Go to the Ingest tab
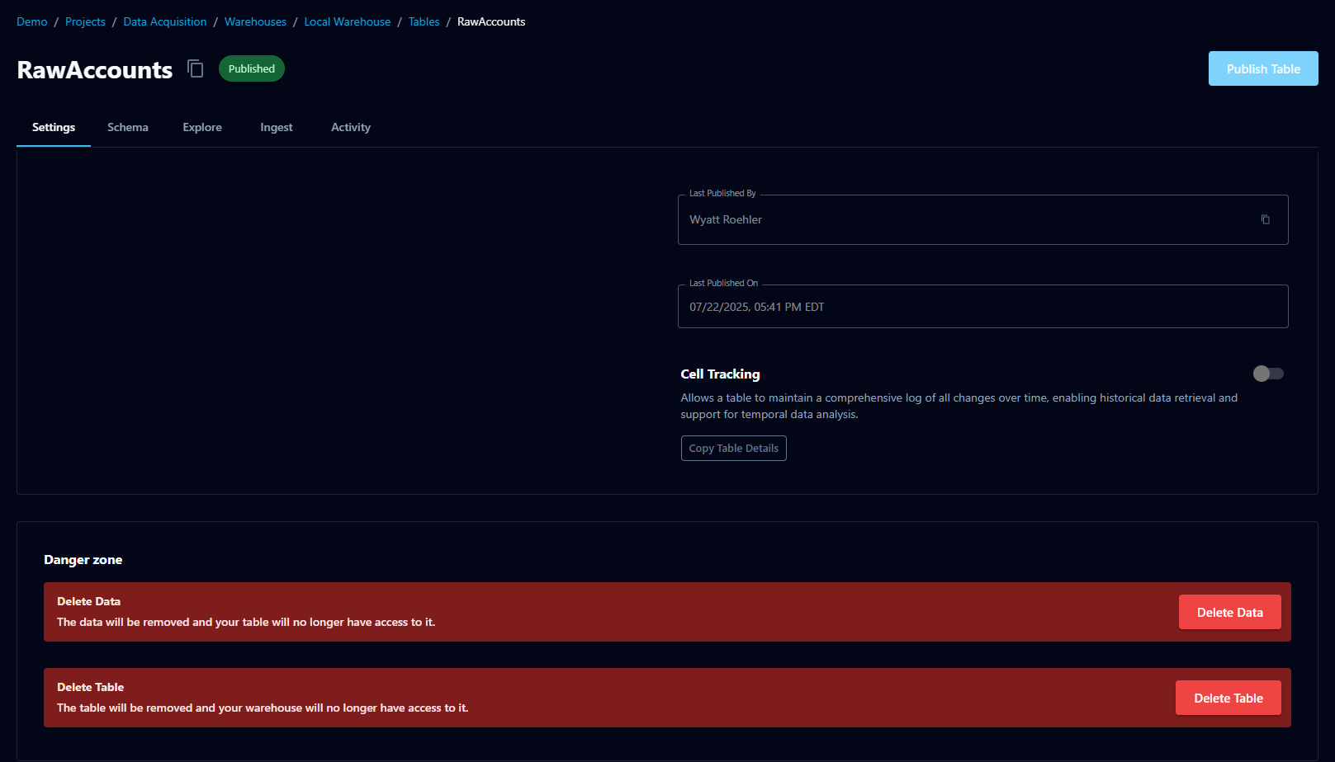The height and width of the screenshot is (762, 1335). [x=277, y=127]
